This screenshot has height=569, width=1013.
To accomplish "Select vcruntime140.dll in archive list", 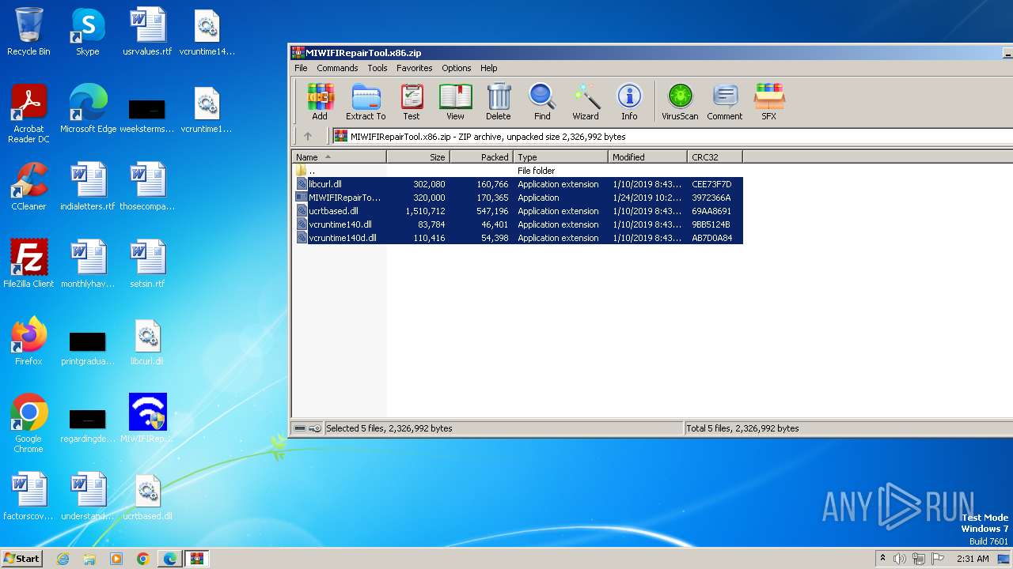I will (x=518, y=224).
